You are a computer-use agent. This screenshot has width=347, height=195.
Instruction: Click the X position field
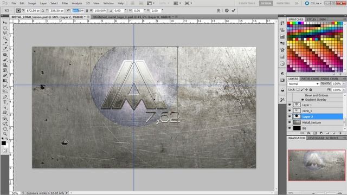[33, 11]
